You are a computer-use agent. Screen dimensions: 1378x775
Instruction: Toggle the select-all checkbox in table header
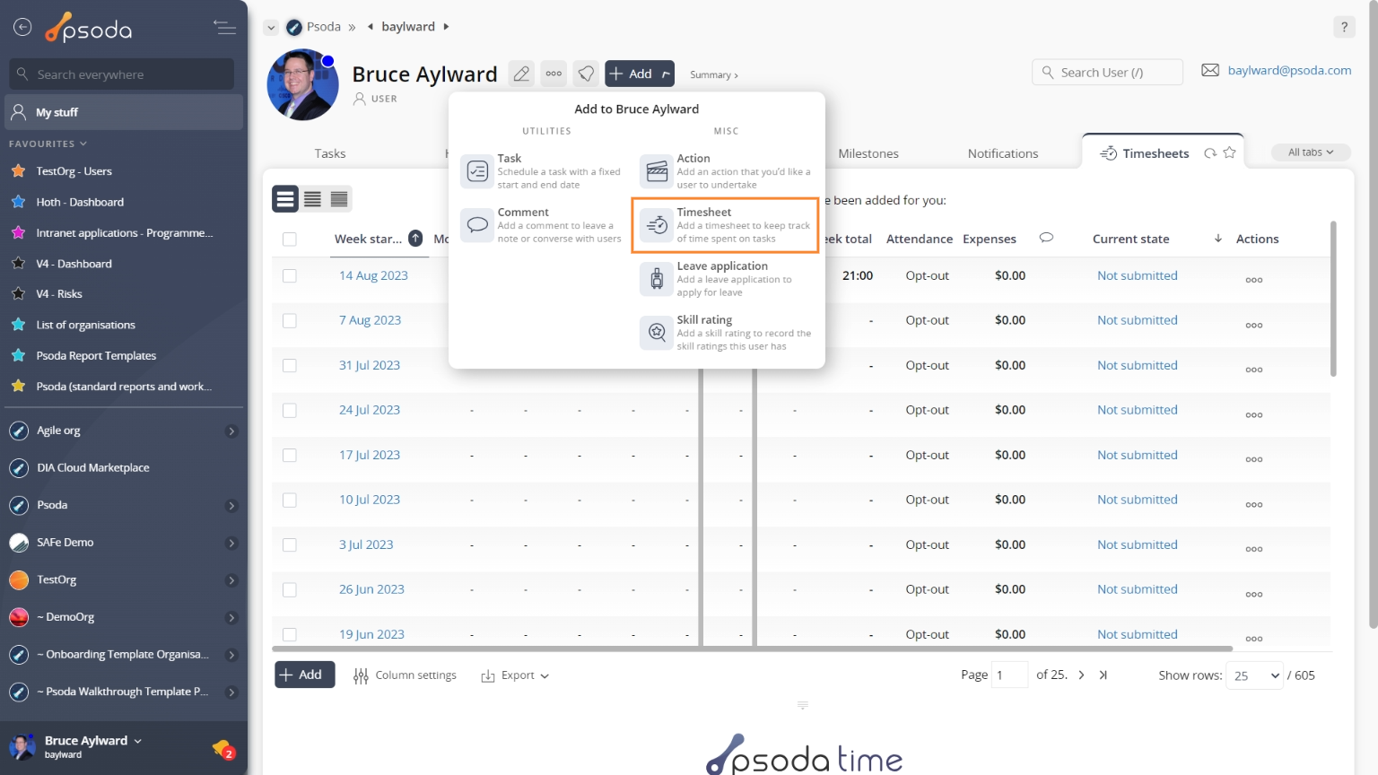289,239
